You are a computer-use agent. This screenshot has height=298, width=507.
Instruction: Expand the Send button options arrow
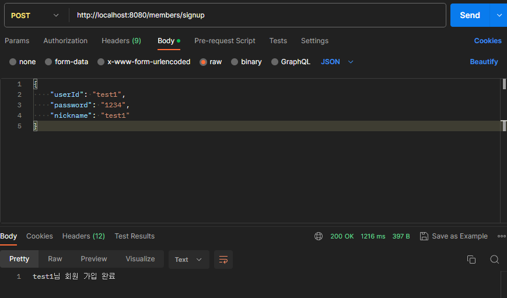(499, 15)
